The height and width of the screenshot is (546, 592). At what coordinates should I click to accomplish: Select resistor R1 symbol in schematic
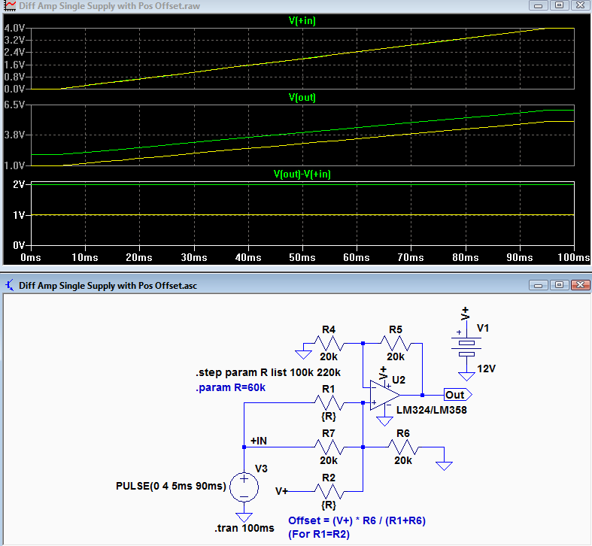[x=329, y=403]
